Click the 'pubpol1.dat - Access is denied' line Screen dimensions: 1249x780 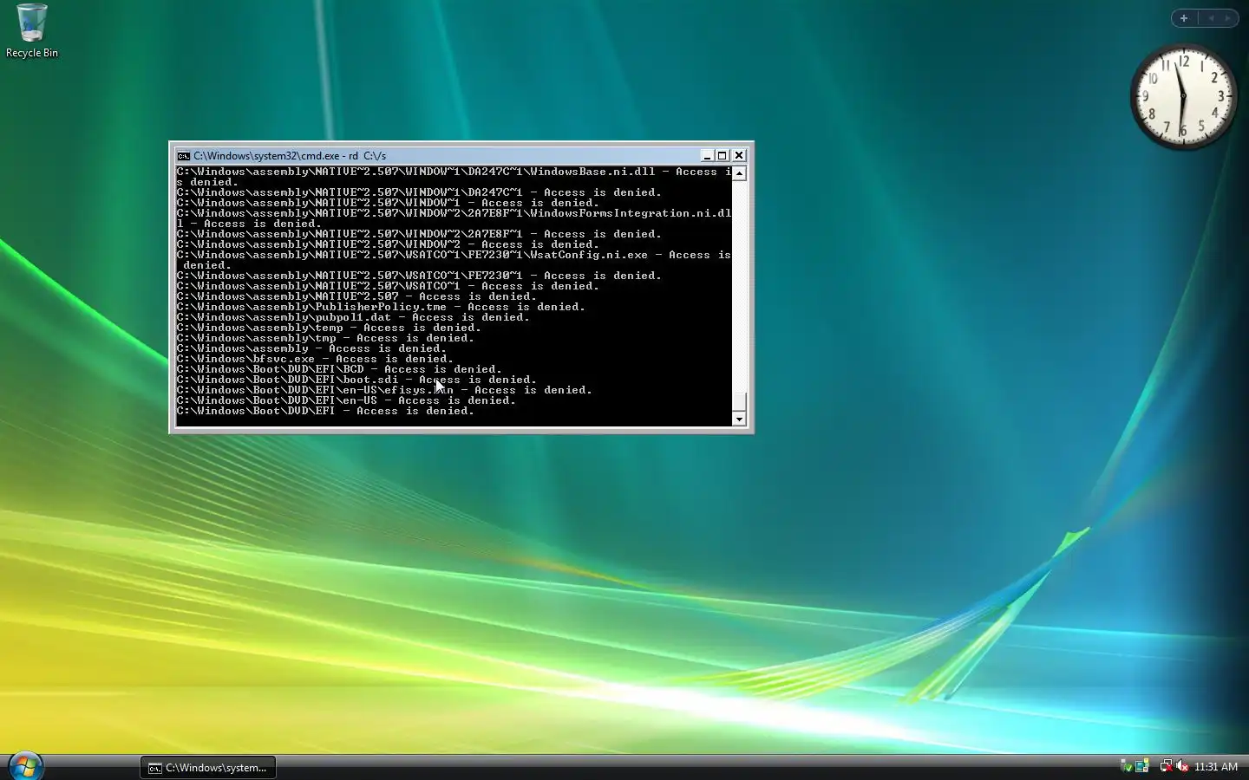click(353, 317)
